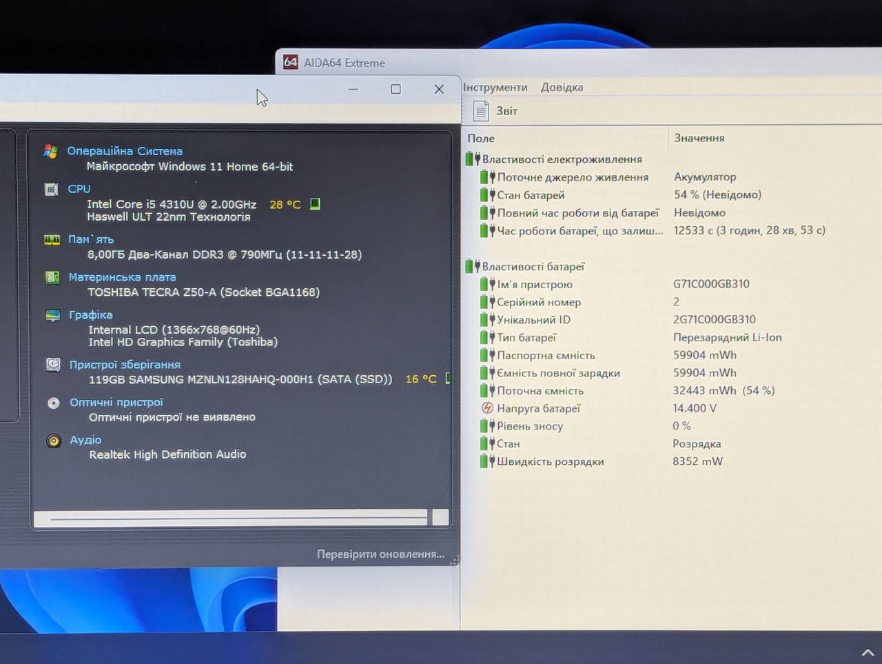
Task: Open the Інструменти menu
Action: 495,88
